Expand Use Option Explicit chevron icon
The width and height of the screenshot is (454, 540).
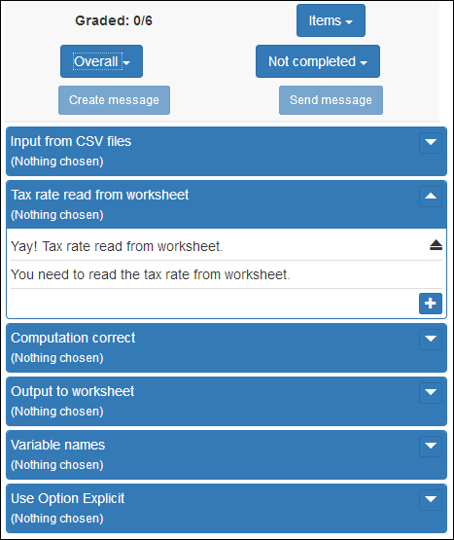(x=431, y=499)
